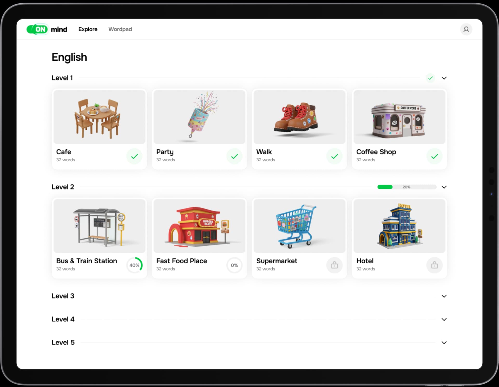Image resolution: width=499 pixels, height=387 pixels.
Task: Collapse the Level 1 section chevron
Action: click(x=444, y=78)
